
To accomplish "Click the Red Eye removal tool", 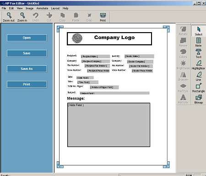I will pos(183,88).
